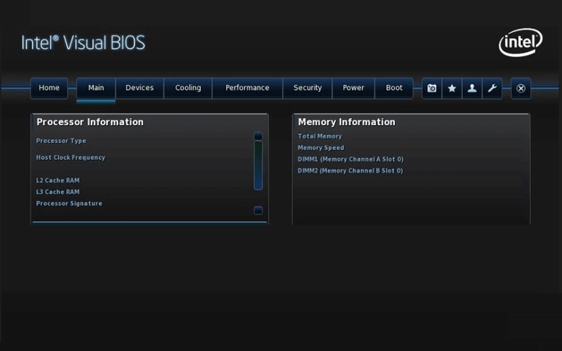Image resolution: width=562 pixels, height=351 pixels.
Task: Click the Intel Visual BIOS title
Action: [83, 43]
